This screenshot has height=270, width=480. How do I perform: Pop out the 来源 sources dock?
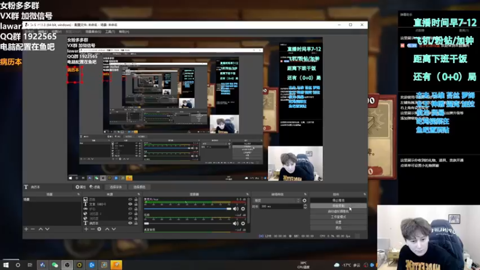(x=139, y=194)
